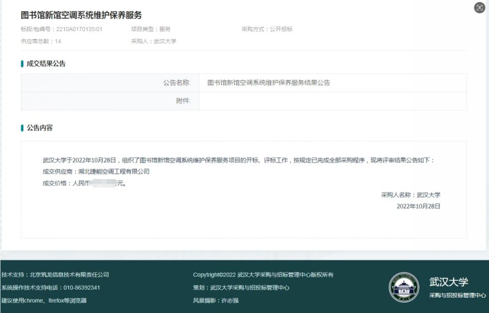Click the support phone number 010-86392341
Viewport: 489px width, 313px height.
pyautogui.click(x=75, y=287)
